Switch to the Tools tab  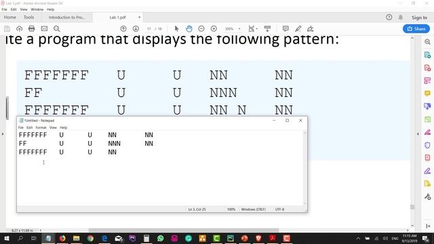(28, 17)
